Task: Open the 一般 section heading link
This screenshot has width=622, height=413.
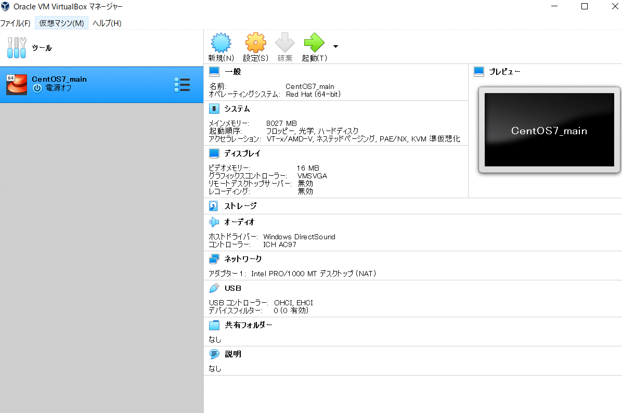Action: [233, 72]
